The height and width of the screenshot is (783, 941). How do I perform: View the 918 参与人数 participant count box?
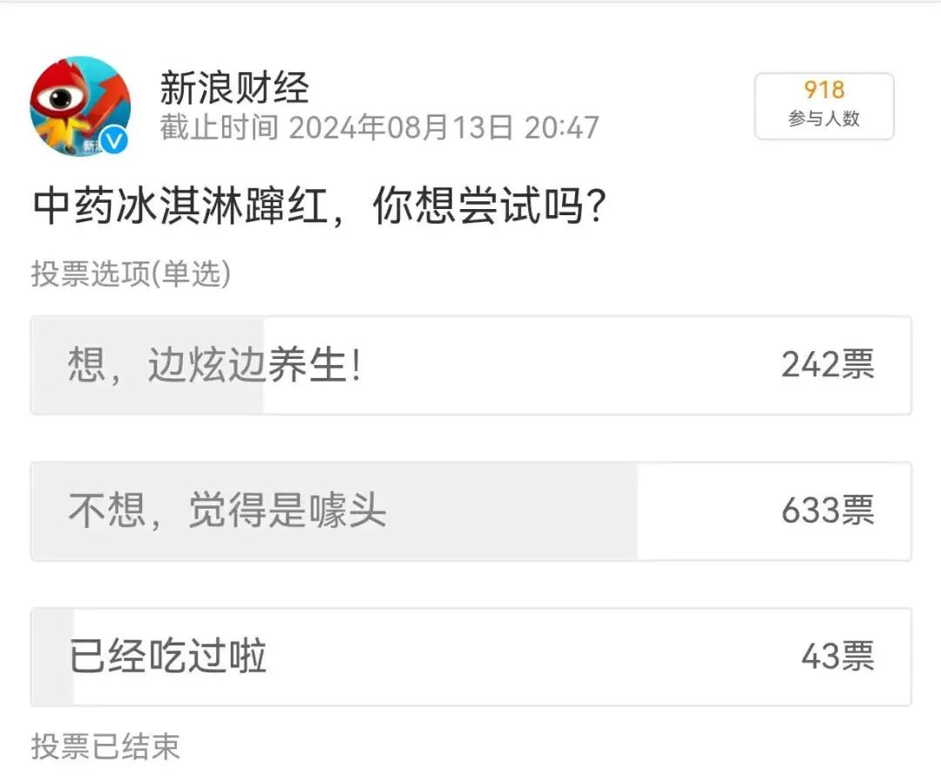tap(824, 106)
